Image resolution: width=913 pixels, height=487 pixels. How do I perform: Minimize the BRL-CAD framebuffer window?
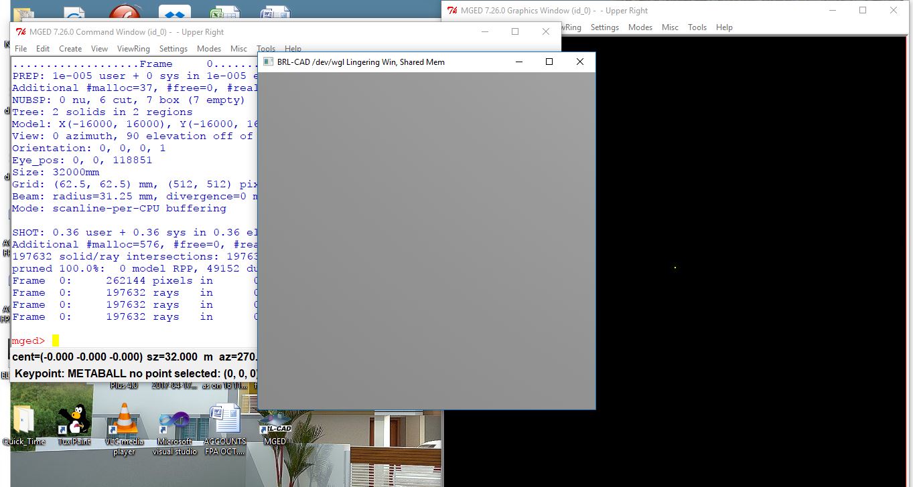tap(519, 62)
